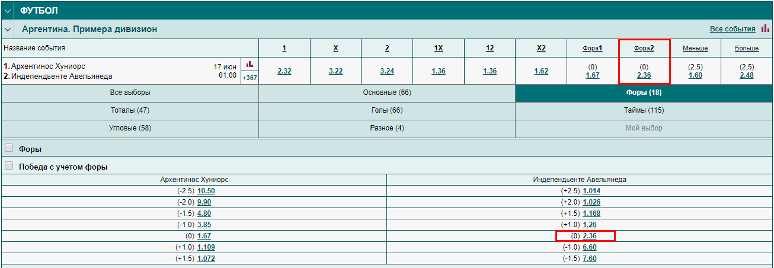Select Индепендьенте +1.5 handicap odds 1.168
The width and height of the screenshot is (774, 268).
click(592, 213)
